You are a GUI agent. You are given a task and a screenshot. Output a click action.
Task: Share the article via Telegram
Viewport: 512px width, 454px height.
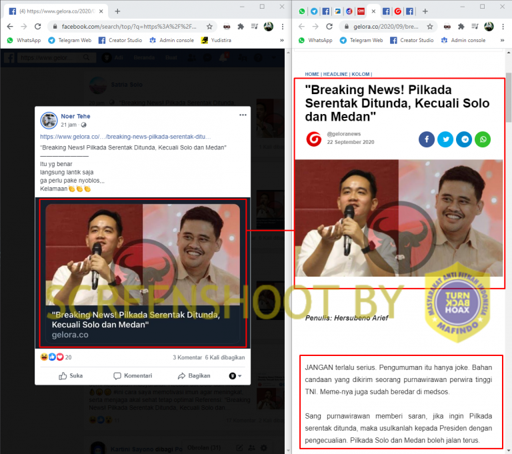[x=464, y=139]
